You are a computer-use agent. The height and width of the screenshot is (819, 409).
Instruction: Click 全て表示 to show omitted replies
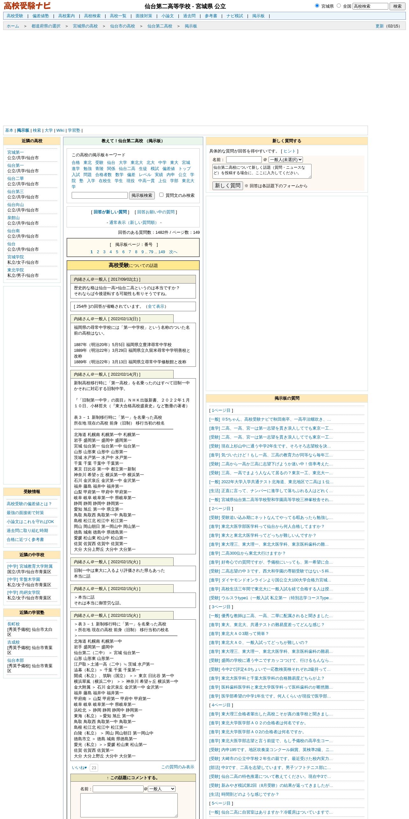[156, 306]
